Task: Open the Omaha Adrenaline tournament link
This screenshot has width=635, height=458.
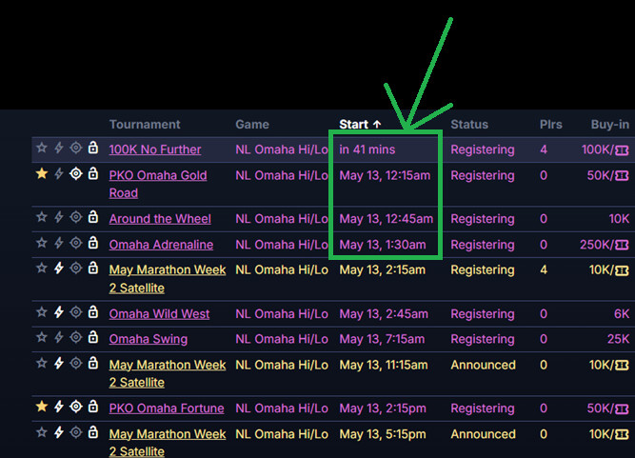Action: 161,245
